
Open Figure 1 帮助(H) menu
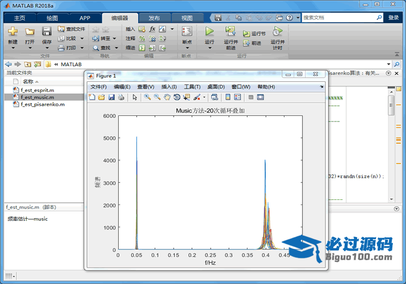point(266,87)
